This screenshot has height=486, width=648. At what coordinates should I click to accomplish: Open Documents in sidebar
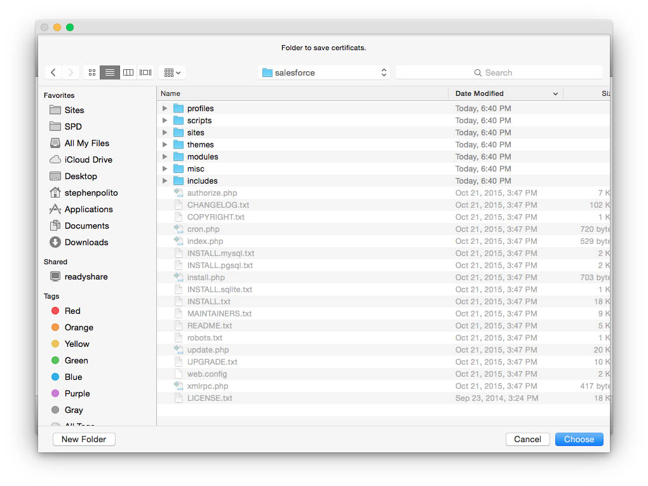[87, 226]
